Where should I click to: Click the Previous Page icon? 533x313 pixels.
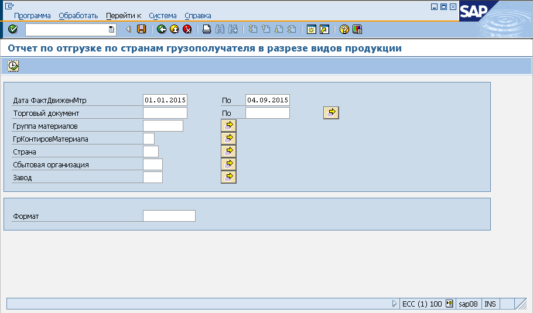point(266,29)
